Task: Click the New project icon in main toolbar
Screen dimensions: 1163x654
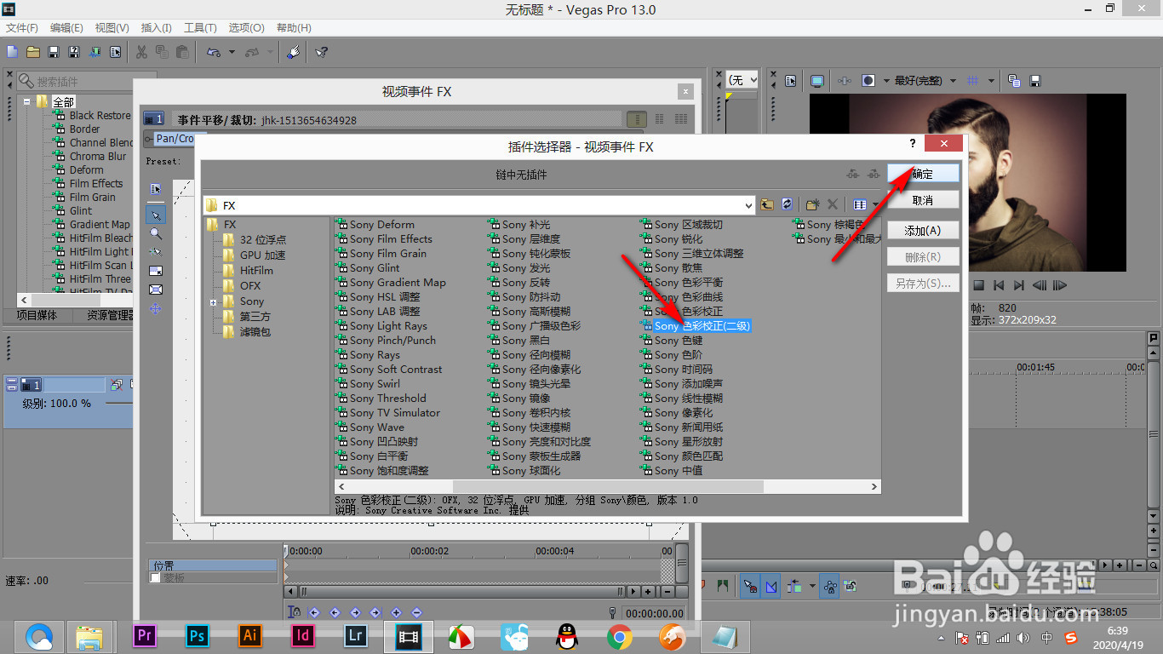Action: point(12,52)
